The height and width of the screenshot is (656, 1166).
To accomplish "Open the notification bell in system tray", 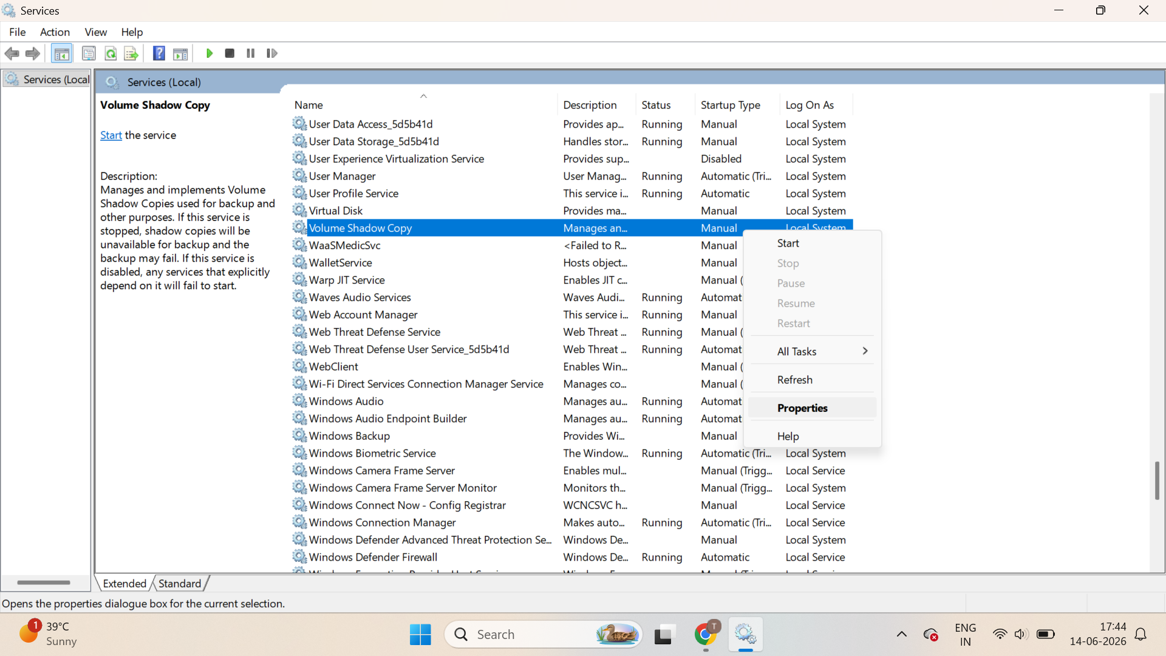I will pos(1141,634).
